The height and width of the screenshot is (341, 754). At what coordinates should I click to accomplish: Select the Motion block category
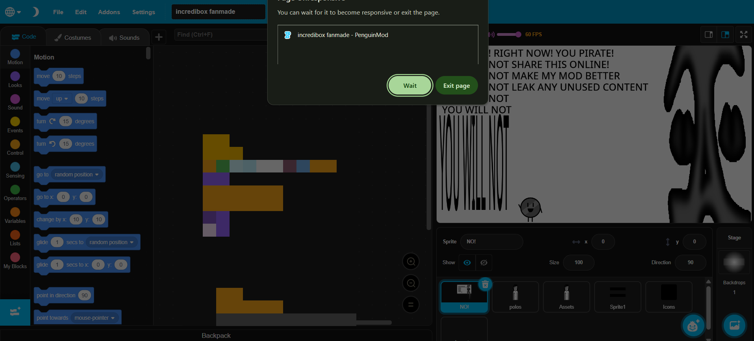(x=15, y=57)
